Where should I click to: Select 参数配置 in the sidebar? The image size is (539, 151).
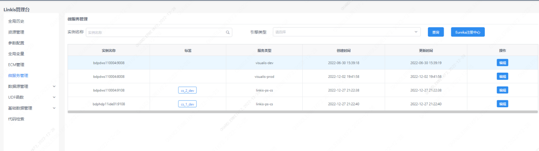16,43
